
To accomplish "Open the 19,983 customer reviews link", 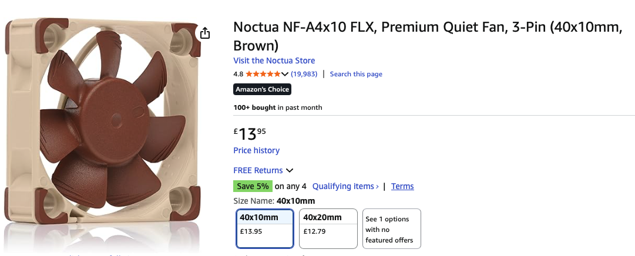I will click(304, 74).
